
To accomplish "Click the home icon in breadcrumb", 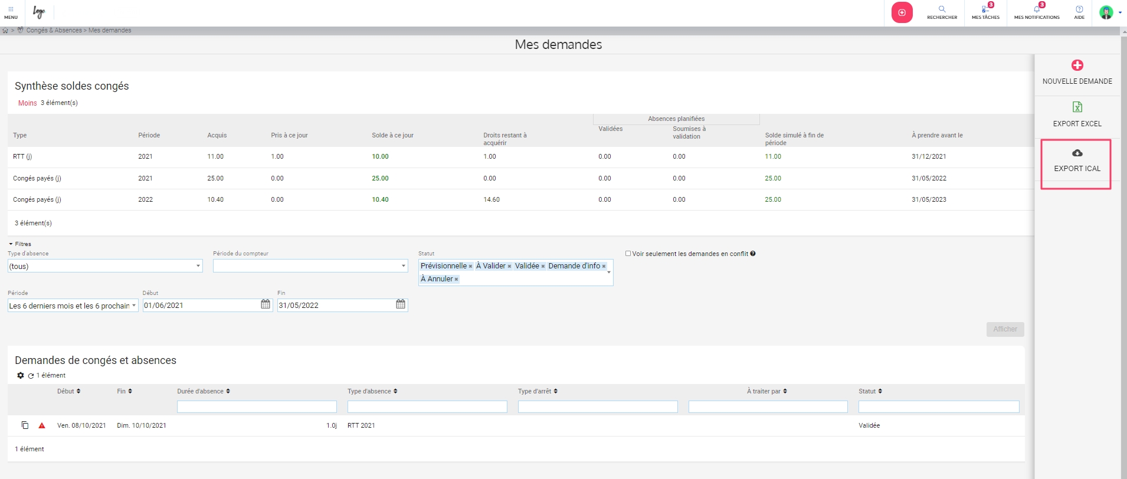I will point(5,31).
